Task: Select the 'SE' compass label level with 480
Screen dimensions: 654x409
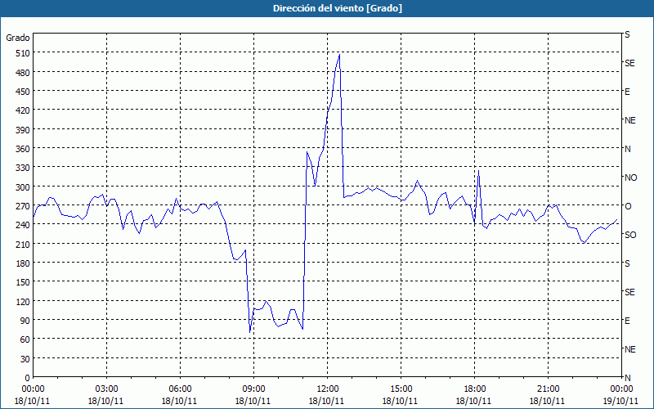Action: [x=629, y=63]
